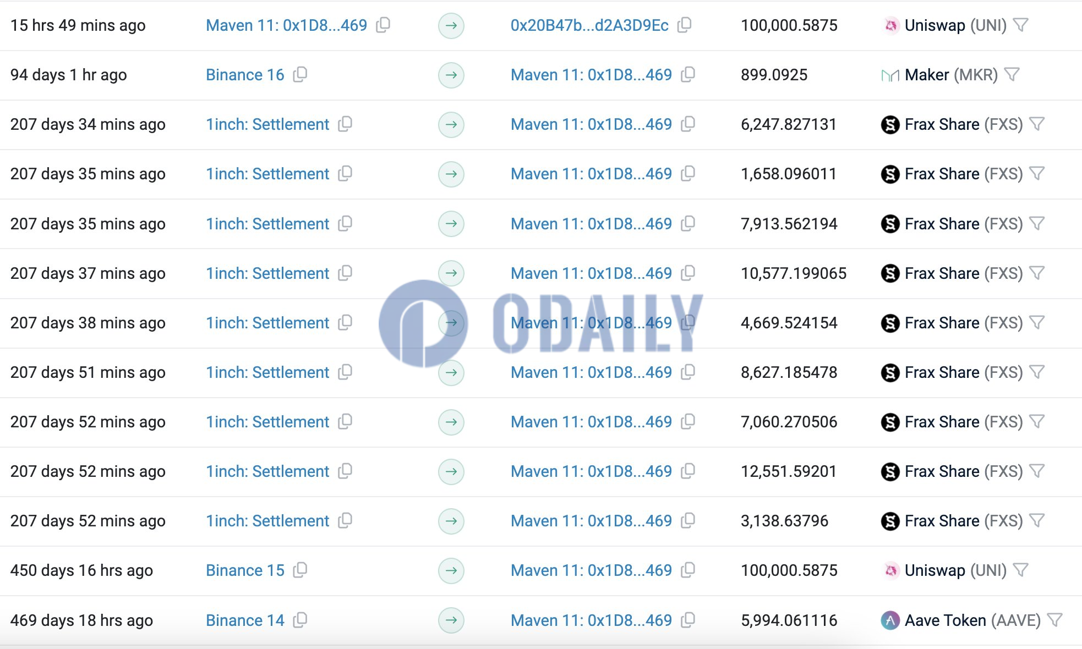Click the arrow in the 469 days 18 hrs row
The width and height of the screenshot is (1082, 649).
(451, 620)
